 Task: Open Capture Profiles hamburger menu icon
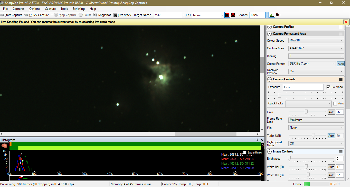pos(341,27)
